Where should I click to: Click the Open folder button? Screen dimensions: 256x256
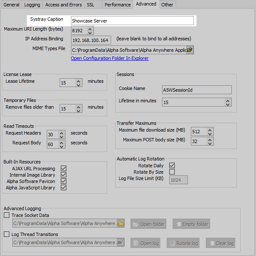coord(148,224)
